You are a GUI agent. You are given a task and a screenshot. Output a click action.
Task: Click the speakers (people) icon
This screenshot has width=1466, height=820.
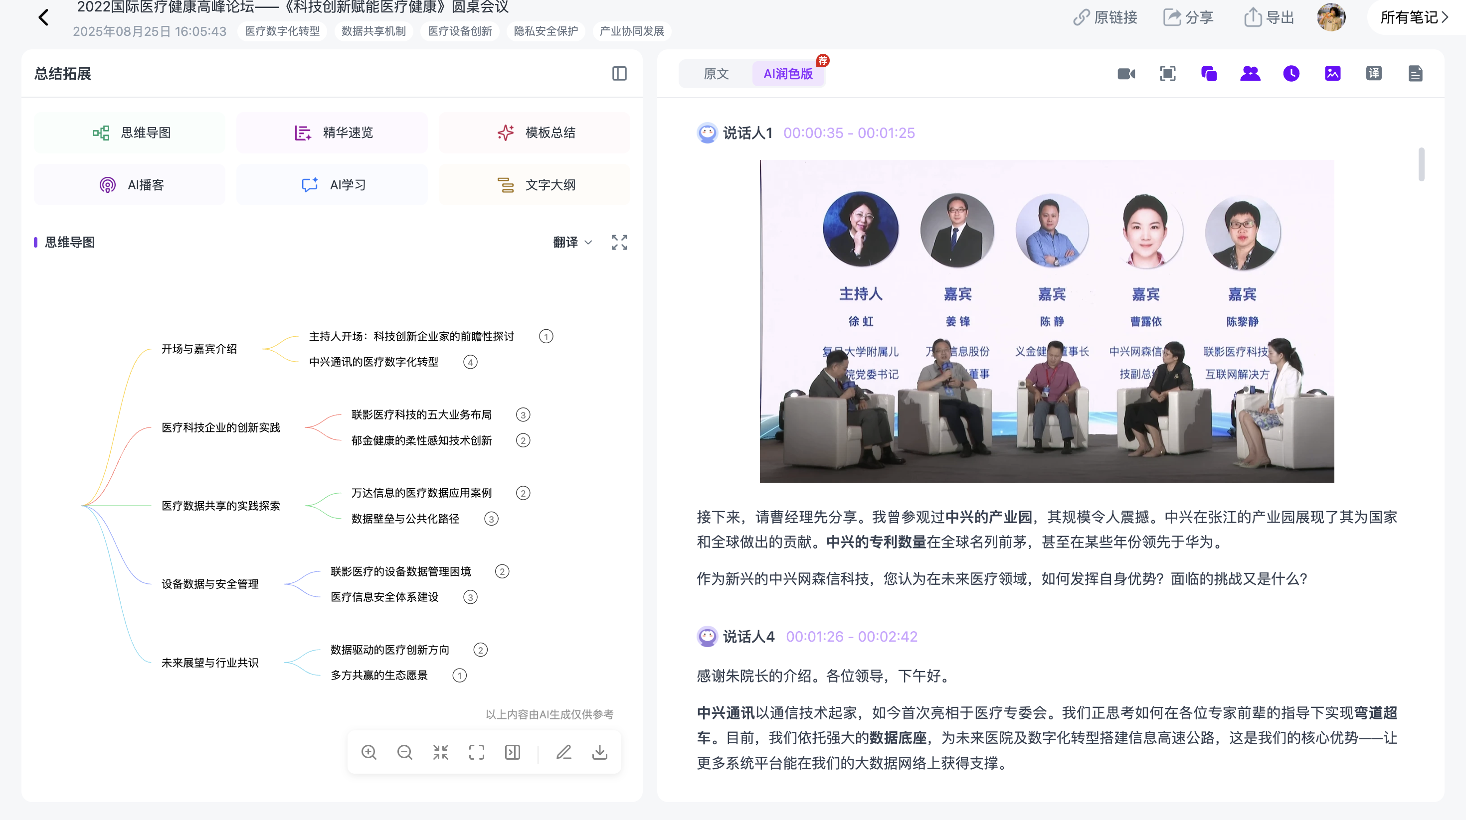click(x=1250, y=74)
